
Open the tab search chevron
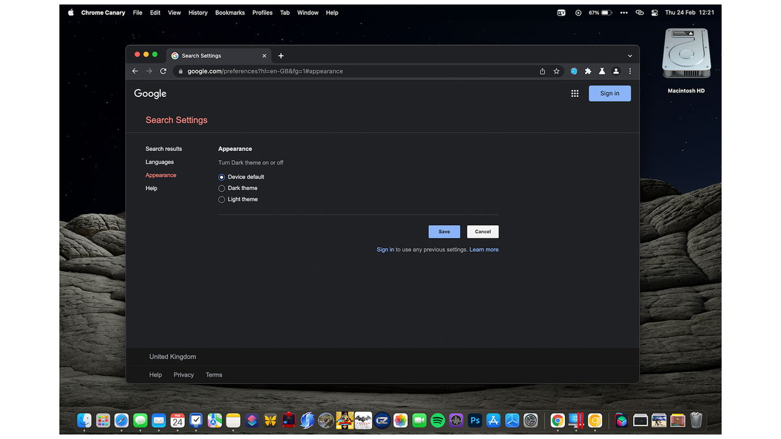coord(629,56)
